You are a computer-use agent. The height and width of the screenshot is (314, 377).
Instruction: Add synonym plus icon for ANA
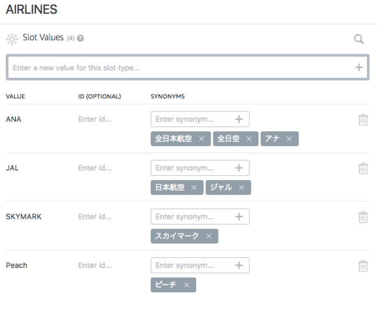click(x=239, y=119)
